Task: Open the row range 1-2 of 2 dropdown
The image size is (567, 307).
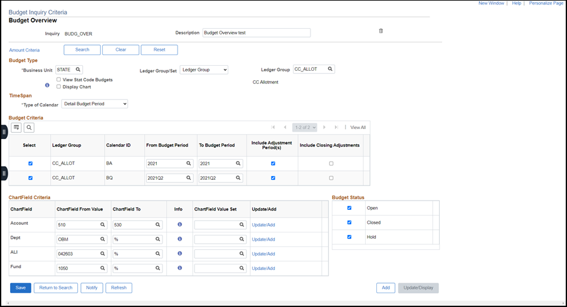Action: [305, 127]
